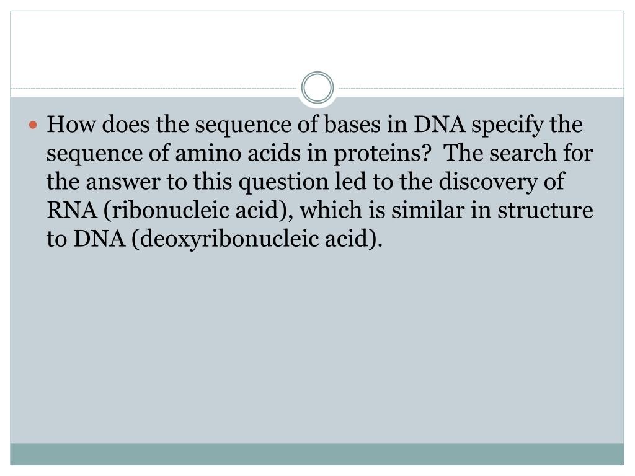The height and width of the screenshot is (476, 635).
Task: Click the teal footer bar of the slide
Action: (x=317, y=454)
